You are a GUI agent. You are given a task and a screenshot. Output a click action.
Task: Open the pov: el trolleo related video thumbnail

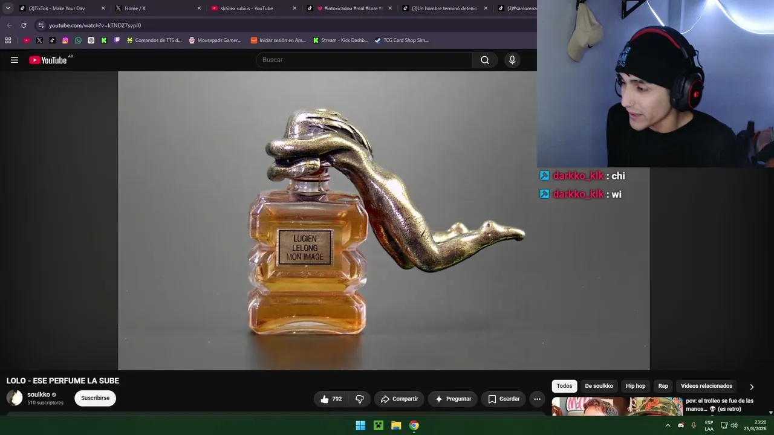click(617, 406)
